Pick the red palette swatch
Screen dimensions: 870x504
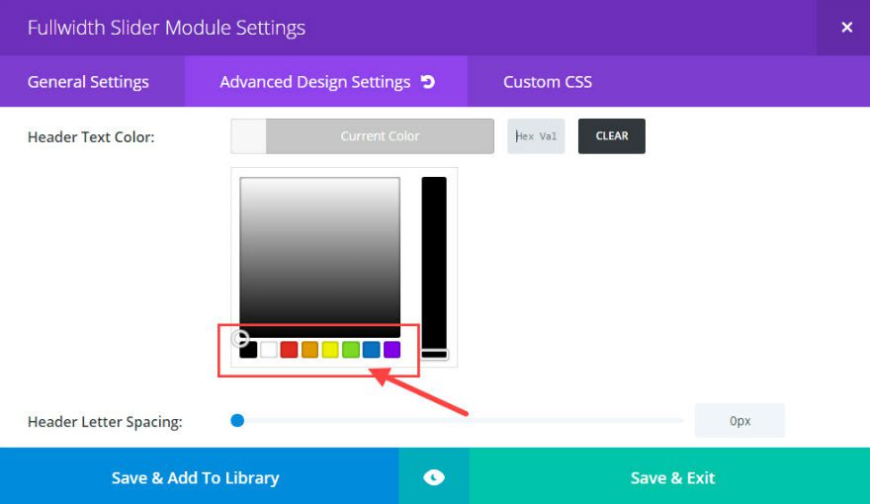(x=289, y=350)
